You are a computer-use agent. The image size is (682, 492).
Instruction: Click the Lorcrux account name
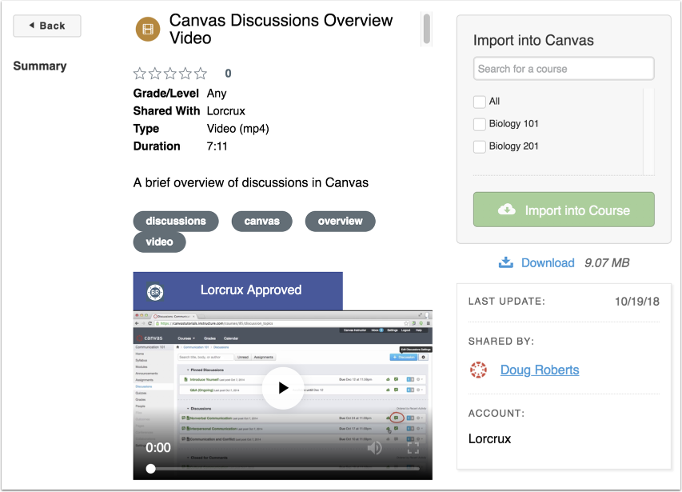(490, 438)
